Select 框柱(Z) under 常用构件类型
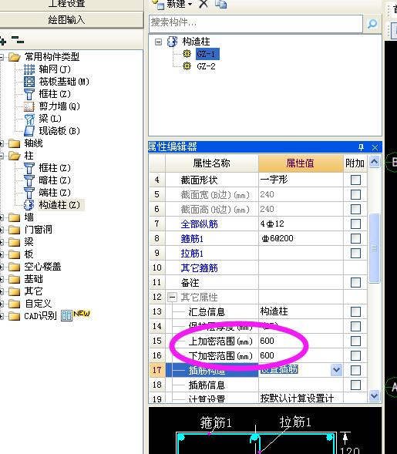 point(55,94)
